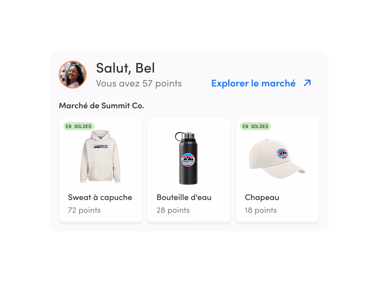Click the 72 points price label
This screenshot has width=378, height=283.
[84, 210]
